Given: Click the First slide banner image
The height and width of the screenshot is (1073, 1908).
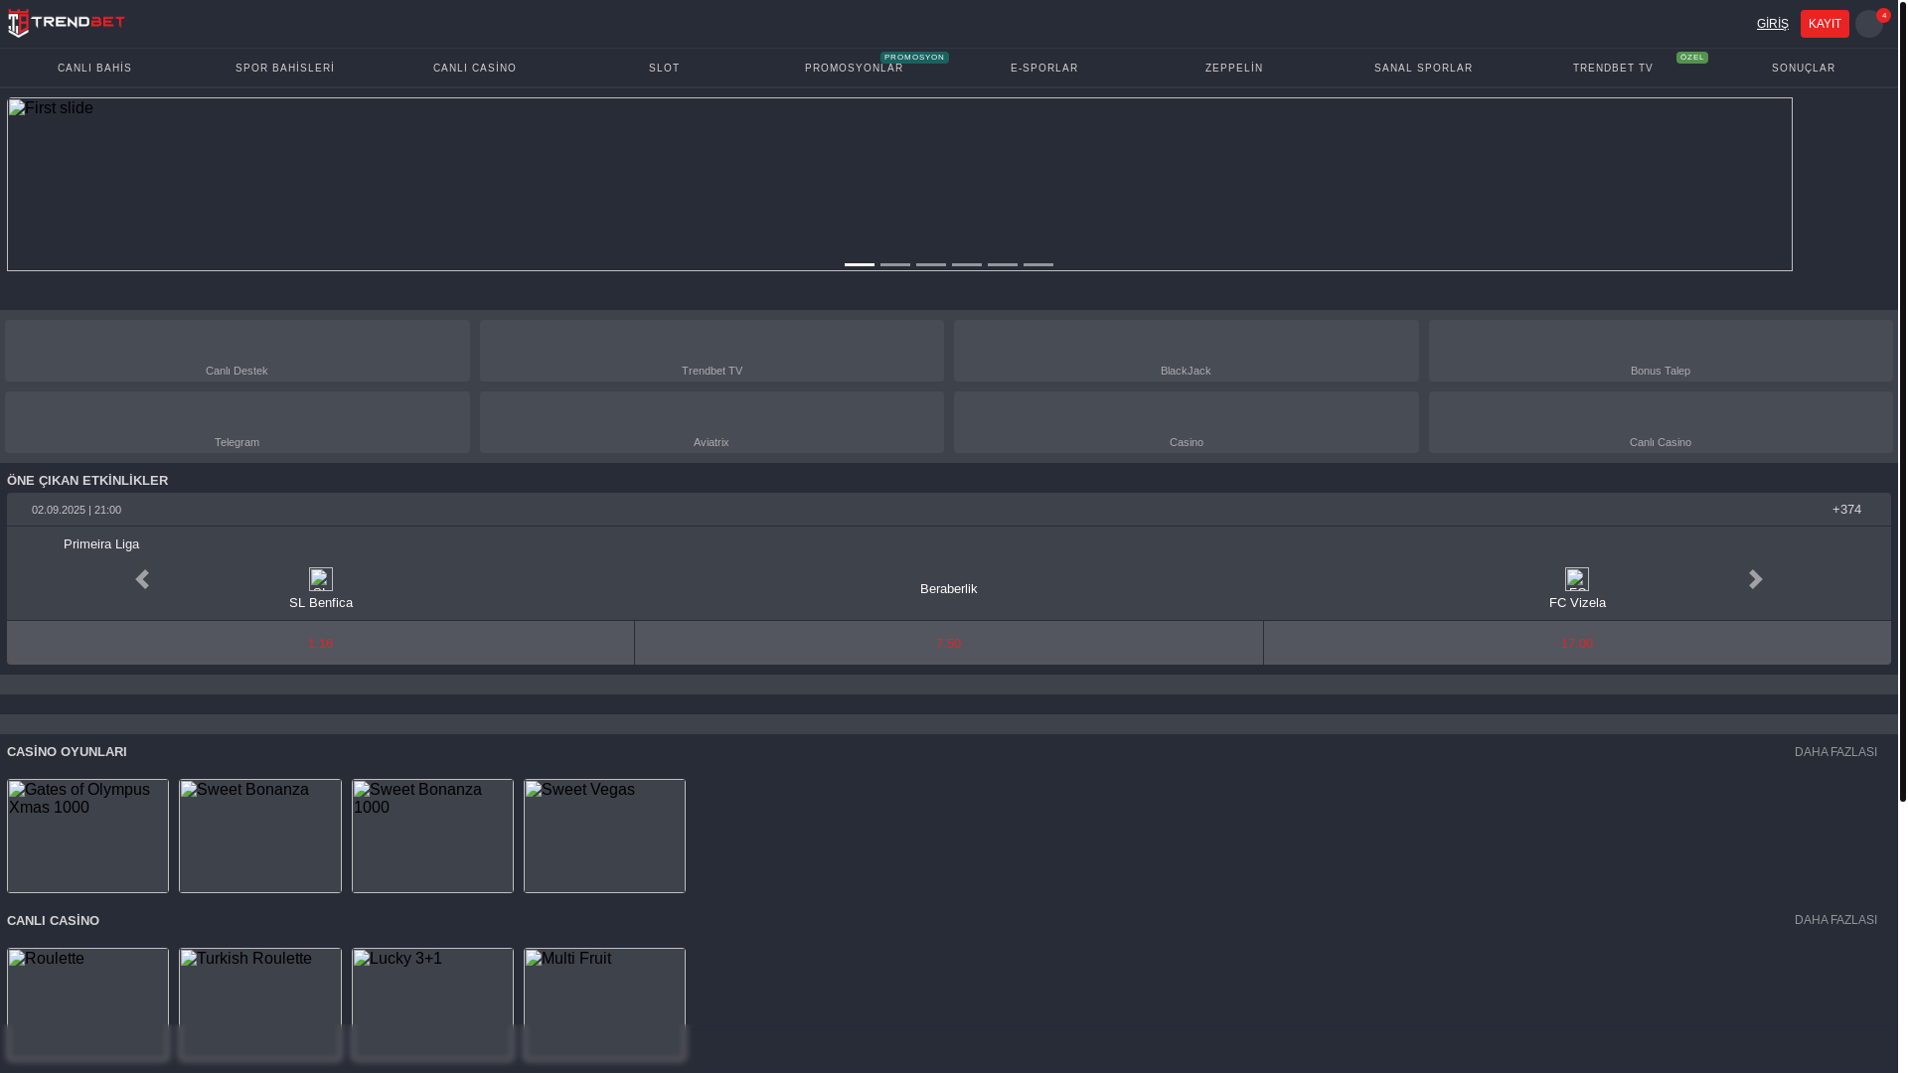Looking at the screenshot, I should [899, 184].
